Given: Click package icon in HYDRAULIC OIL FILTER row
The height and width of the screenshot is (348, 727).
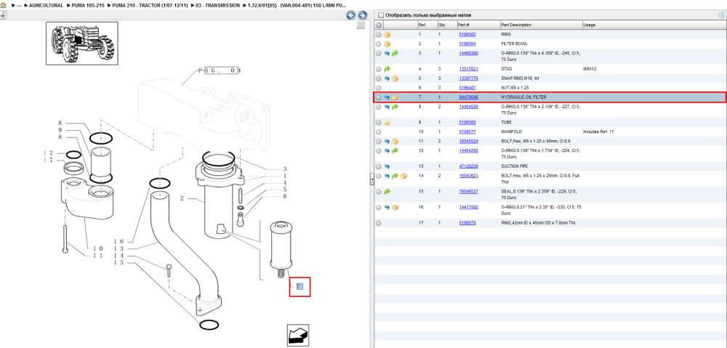Looking at the screenshot, I should [395, 97].
